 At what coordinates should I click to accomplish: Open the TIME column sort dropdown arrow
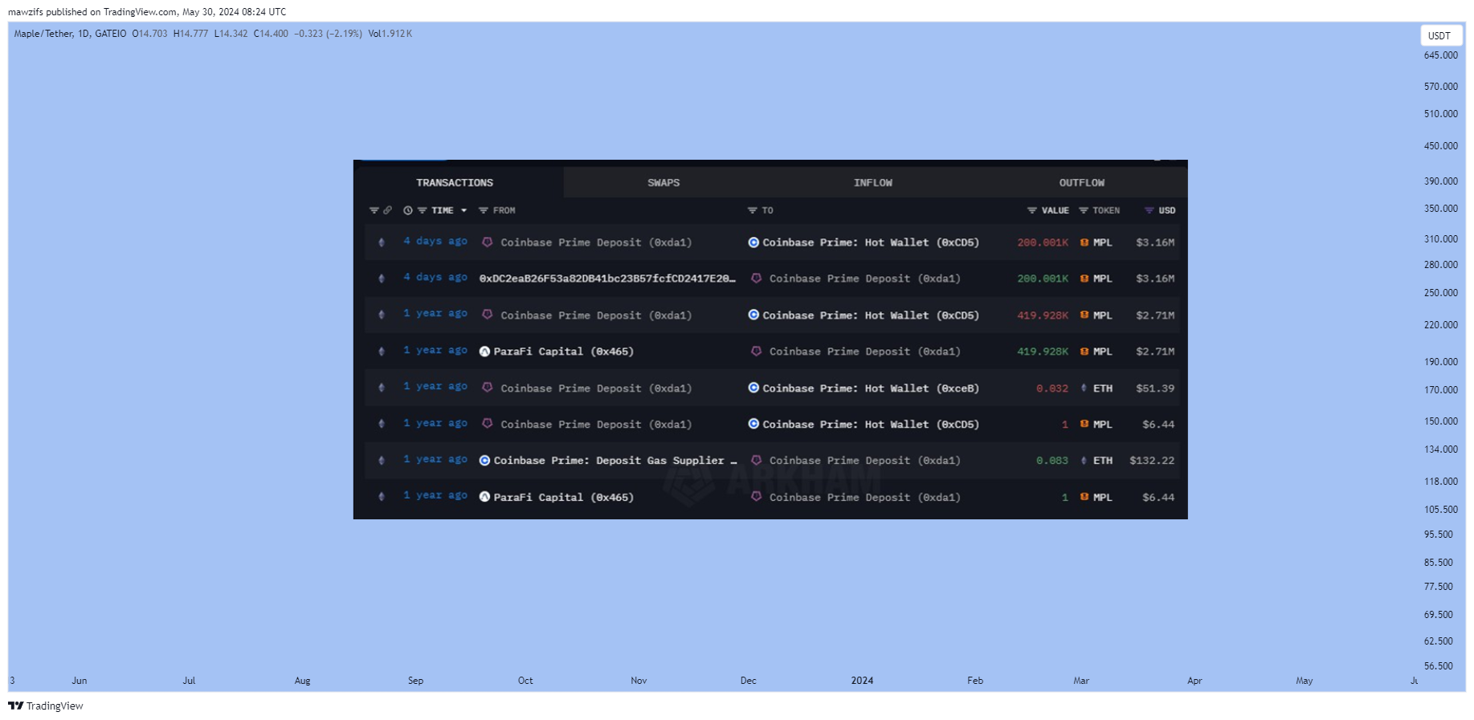click(x=463, y=210)
